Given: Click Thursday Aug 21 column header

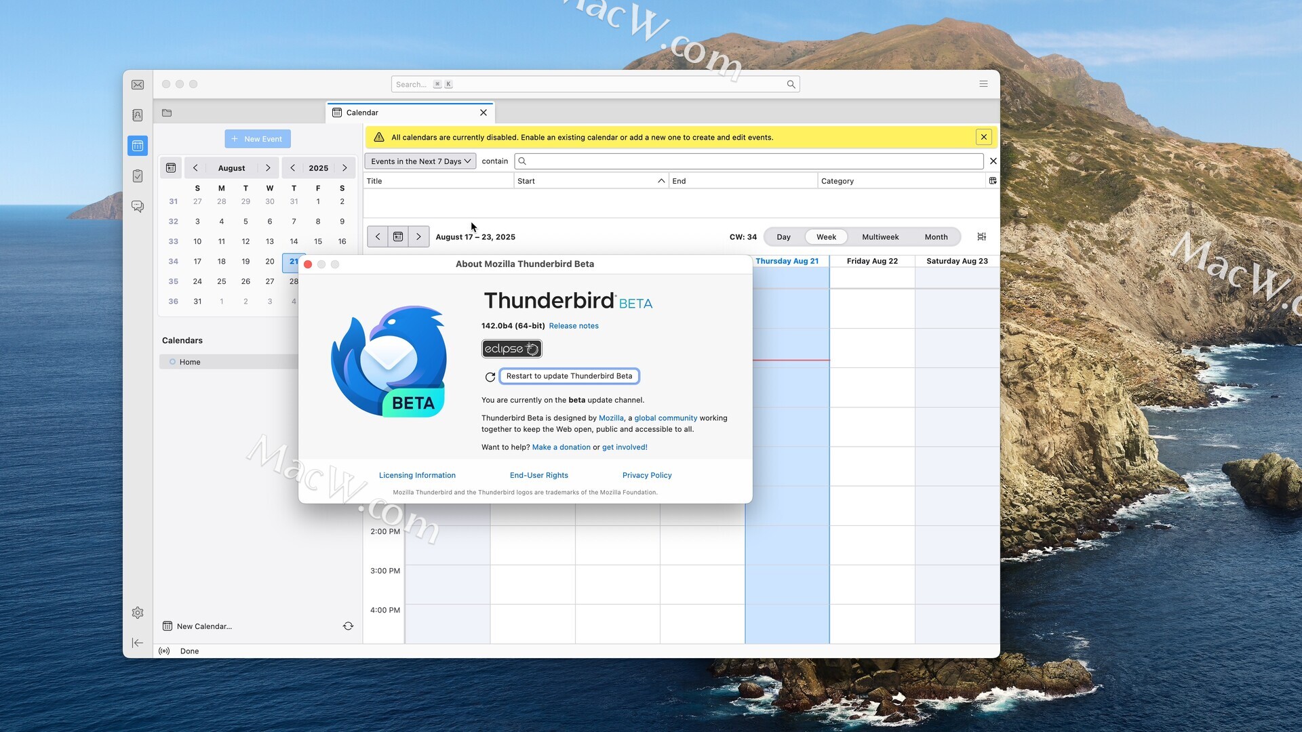Looking at the screenshot, I should pyautogui.click(x=787, y=261).
